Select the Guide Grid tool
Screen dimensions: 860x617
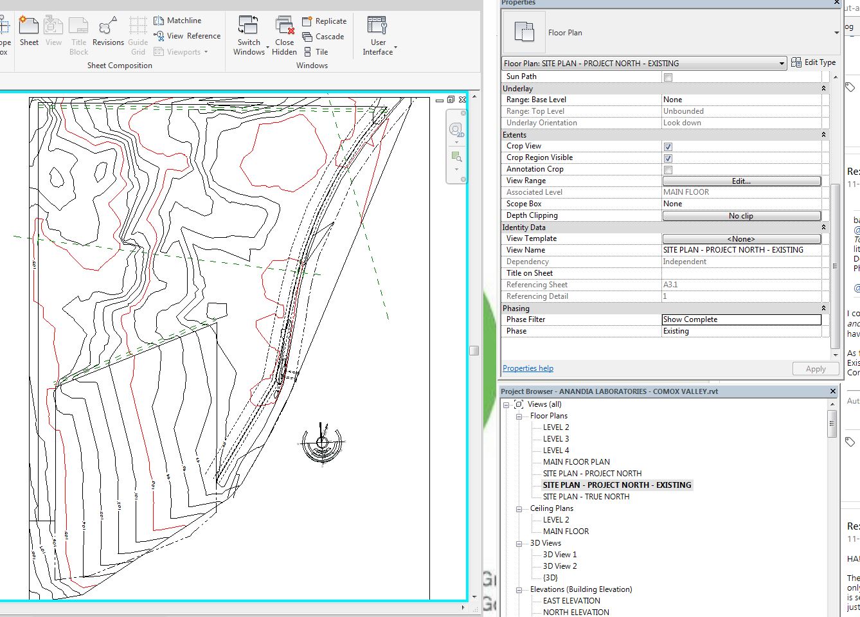coord(138,36)
